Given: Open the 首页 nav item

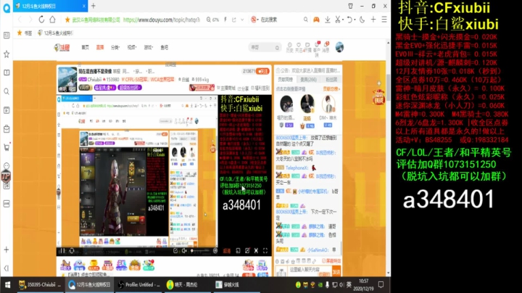Looking at the screenshot, I should tap(86, 48).
